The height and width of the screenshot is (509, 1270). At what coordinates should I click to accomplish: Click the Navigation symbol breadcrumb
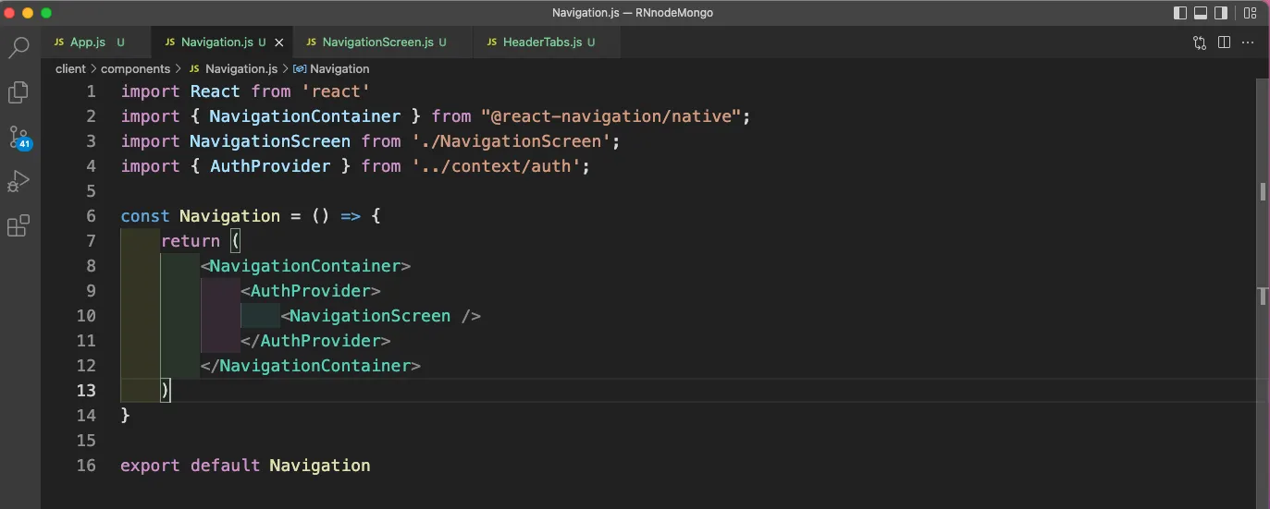[x=339, y=68]
